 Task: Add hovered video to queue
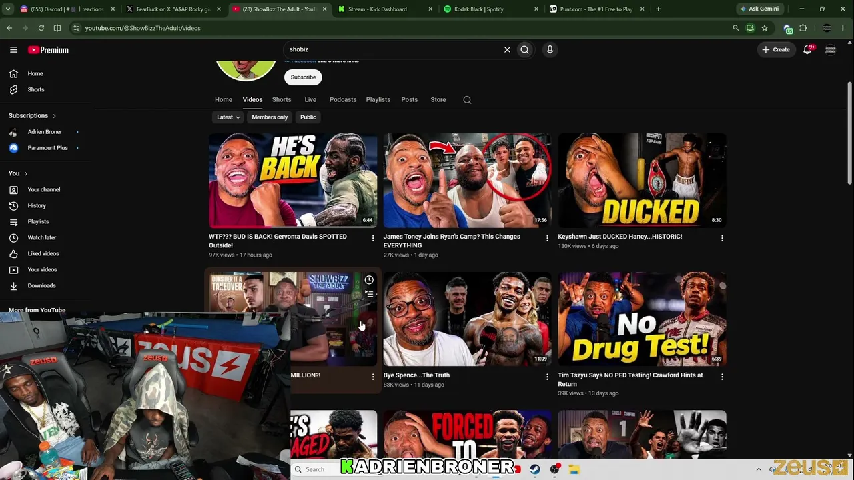coord(369,294)
